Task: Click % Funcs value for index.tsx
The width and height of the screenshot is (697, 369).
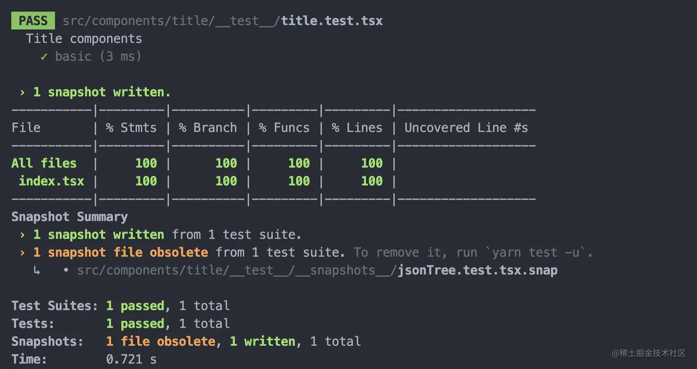Action: click(x=299, y=181)
